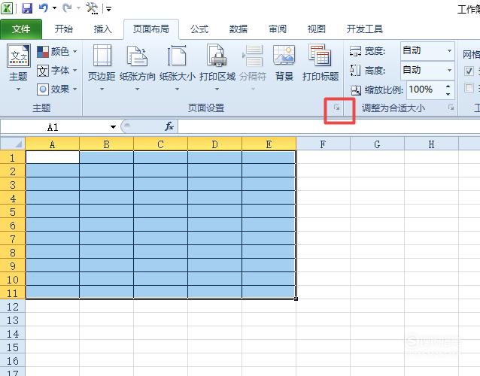The height and width of the screenshot is (376, 480).
Task: Click the 缩放比例 scale icon
Action: [x=356, y=90]
